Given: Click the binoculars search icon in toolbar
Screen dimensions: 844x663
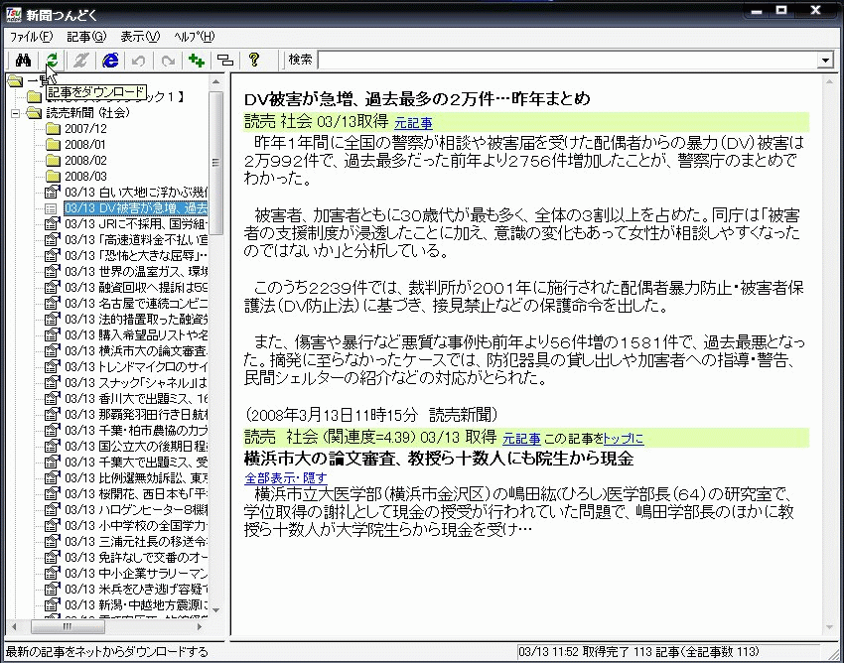Looking at the screenshot, I should coord(23,61).
